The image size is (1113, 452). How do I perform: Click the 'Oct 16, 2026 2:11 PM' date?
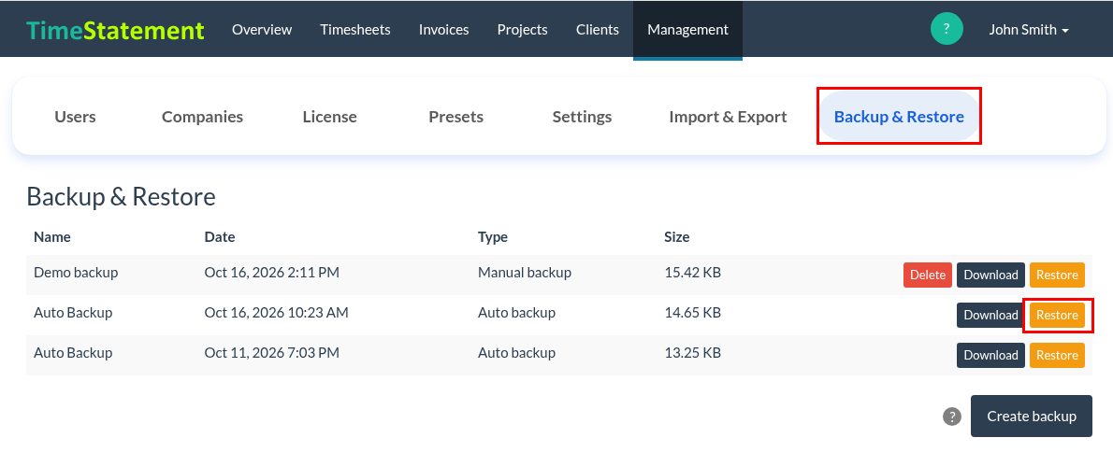pos(272,272)
